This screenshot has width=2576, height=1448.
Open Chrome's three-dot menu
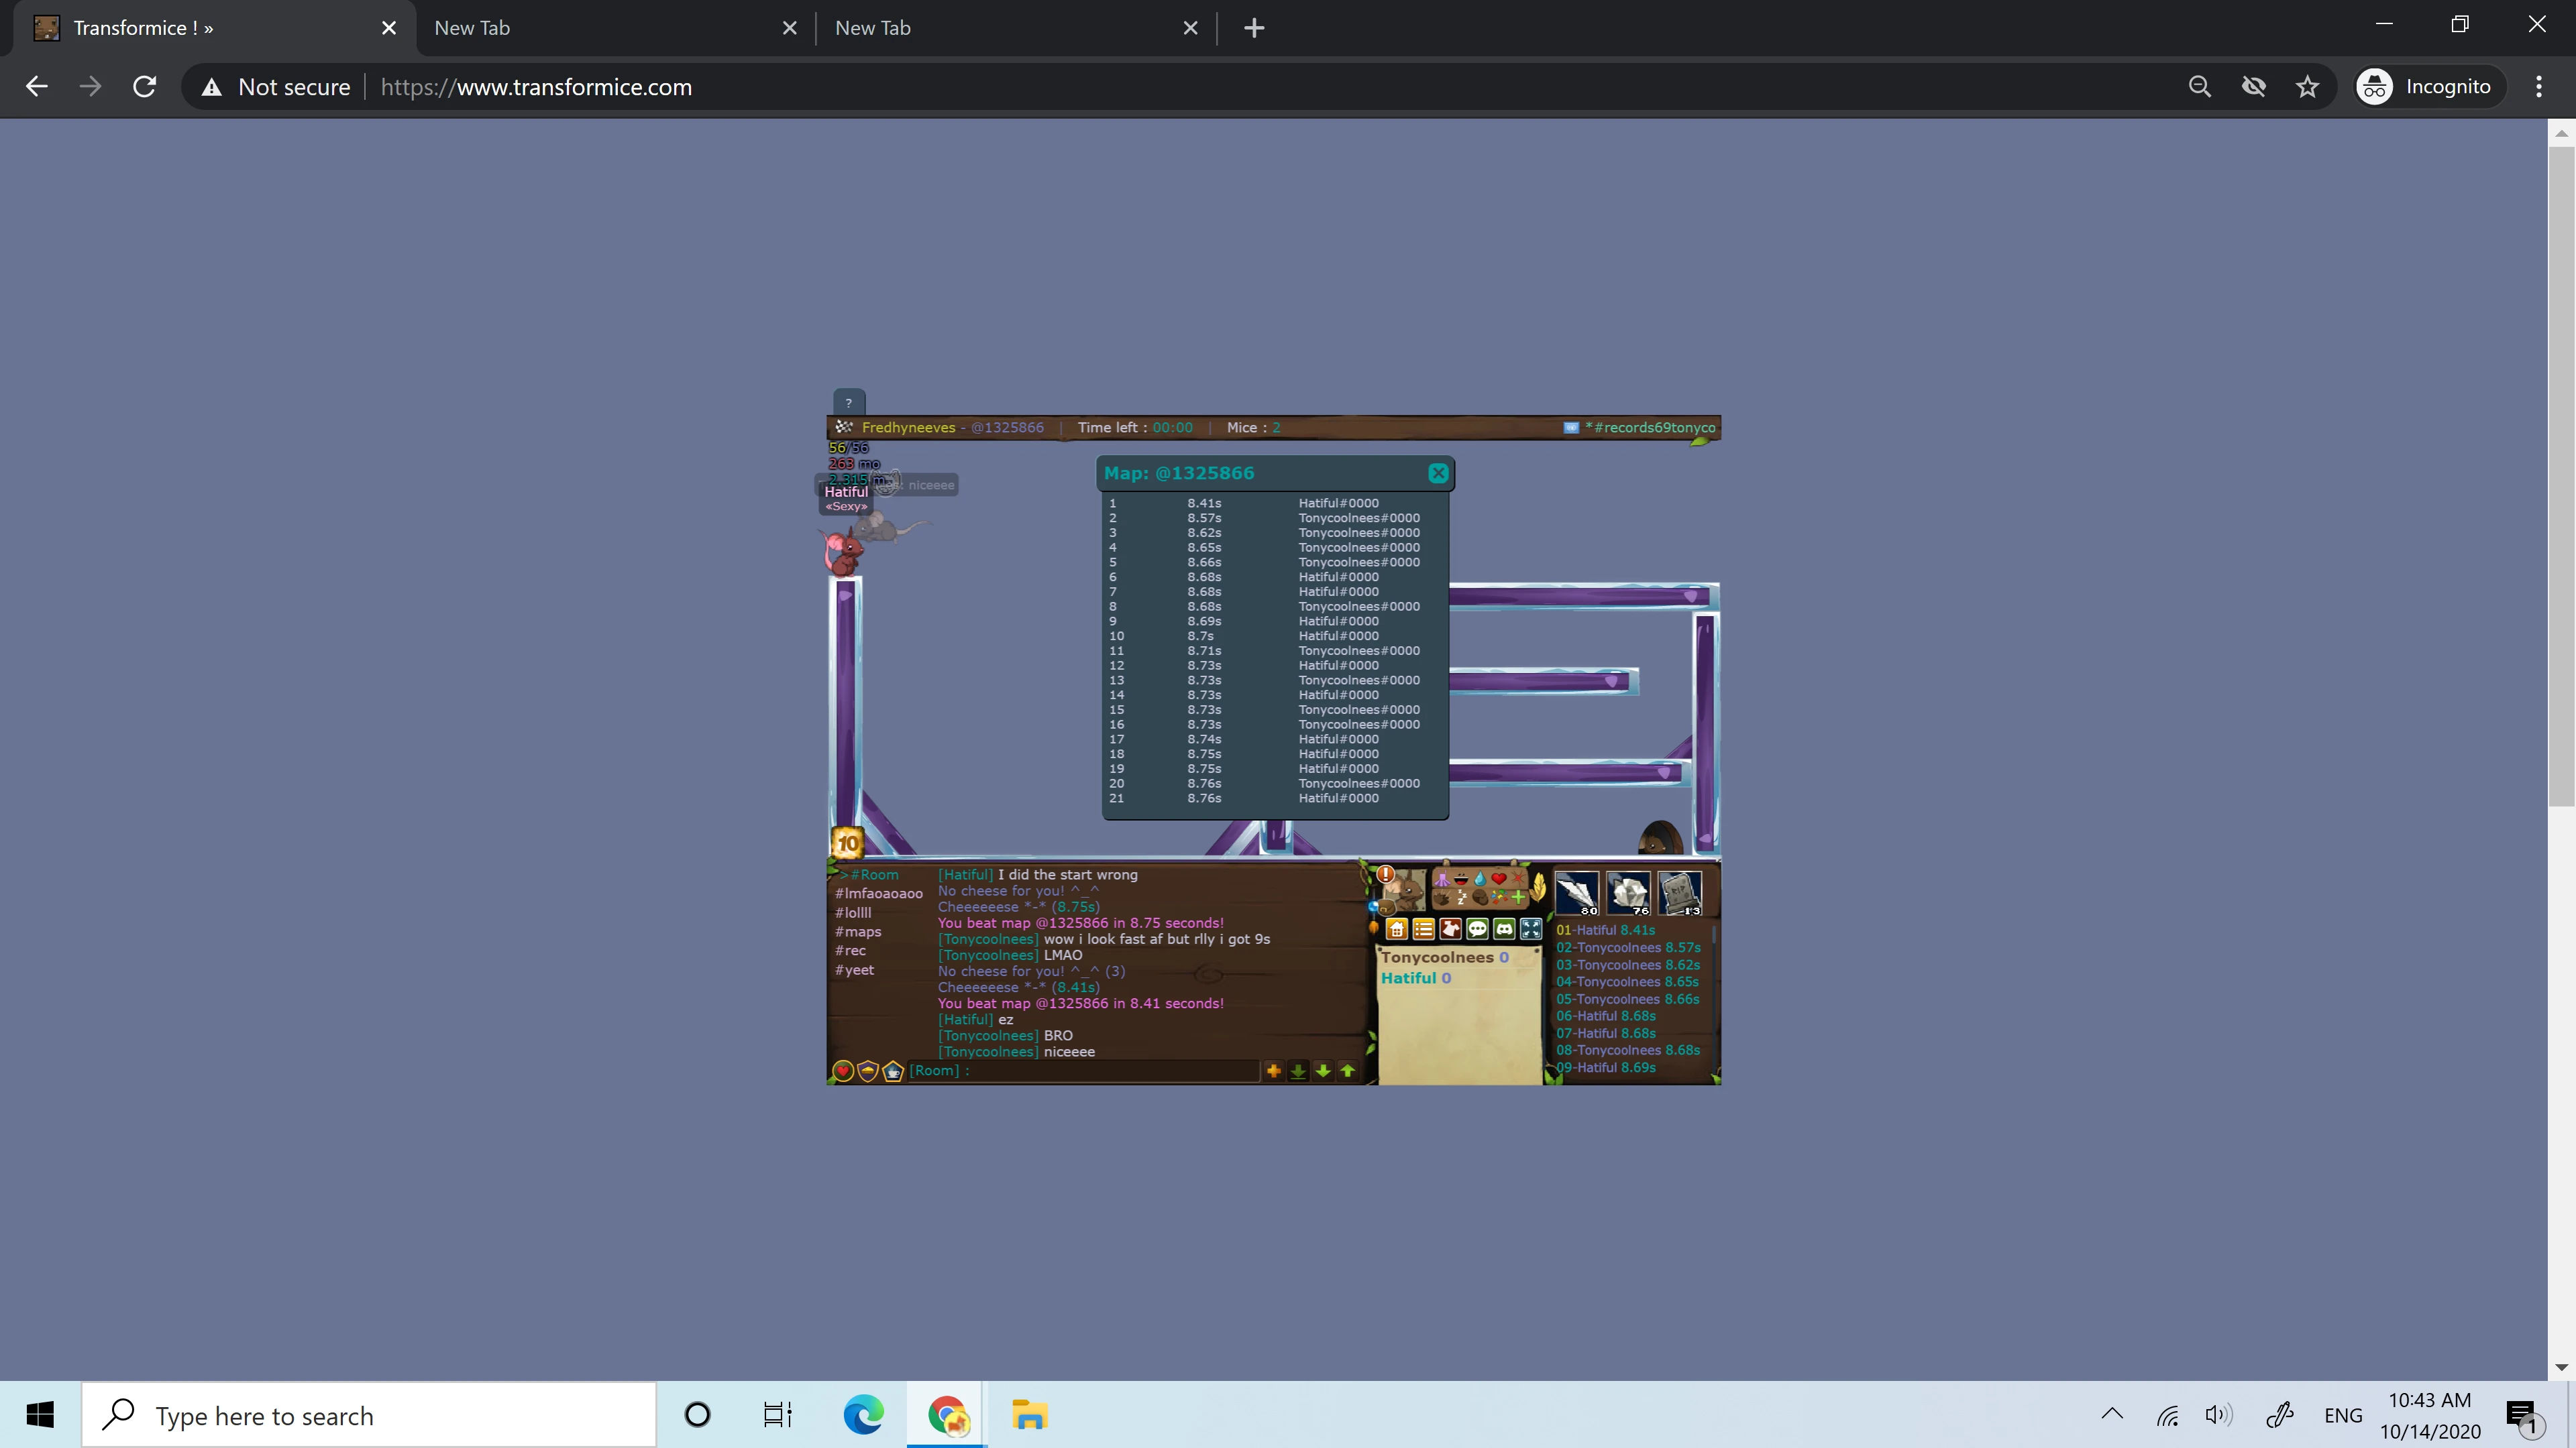(2538, 87)
